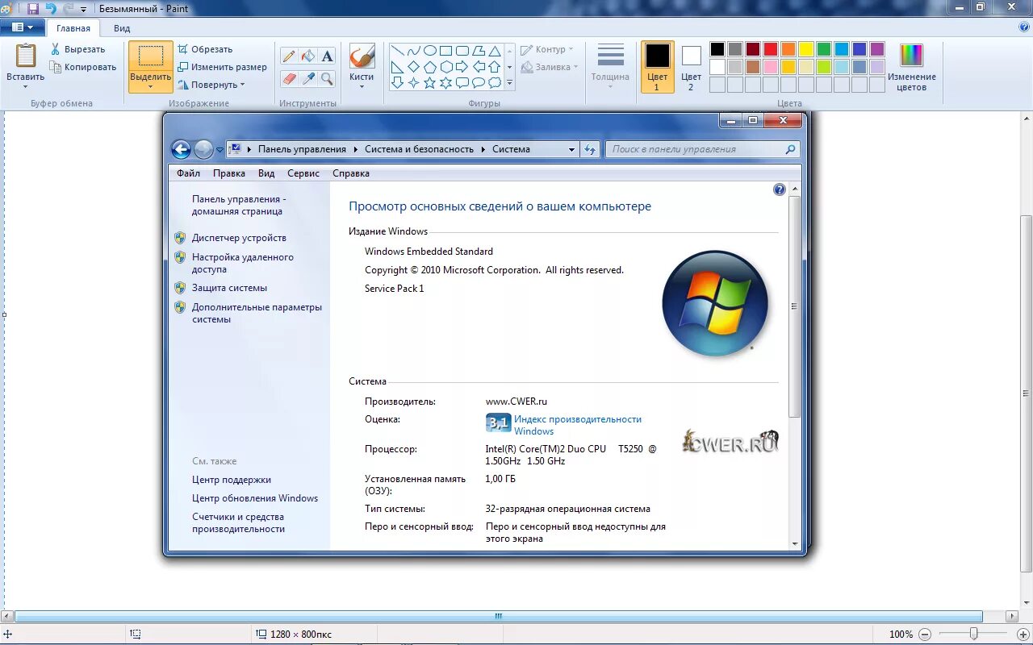Select the straight Line shape
The width and height of the screenshot is (1033, 645).
click(398, 50)
